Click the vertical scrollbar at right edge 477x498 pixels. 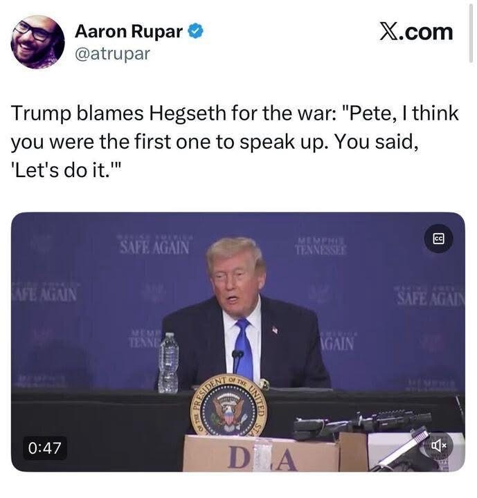(x=471, y=33)
